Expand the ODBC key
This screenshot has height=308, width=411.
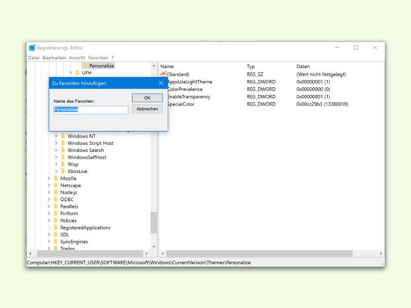(49, 199)
